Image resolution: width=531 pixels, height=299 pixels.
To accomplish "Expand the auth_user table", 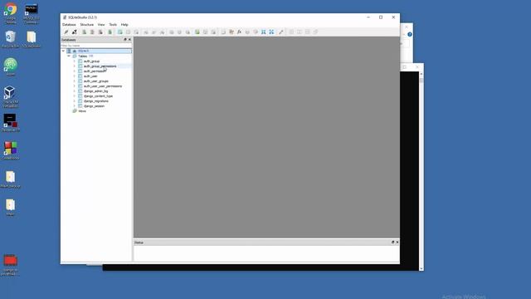I will pyautogui.click(x=75, y=76).
